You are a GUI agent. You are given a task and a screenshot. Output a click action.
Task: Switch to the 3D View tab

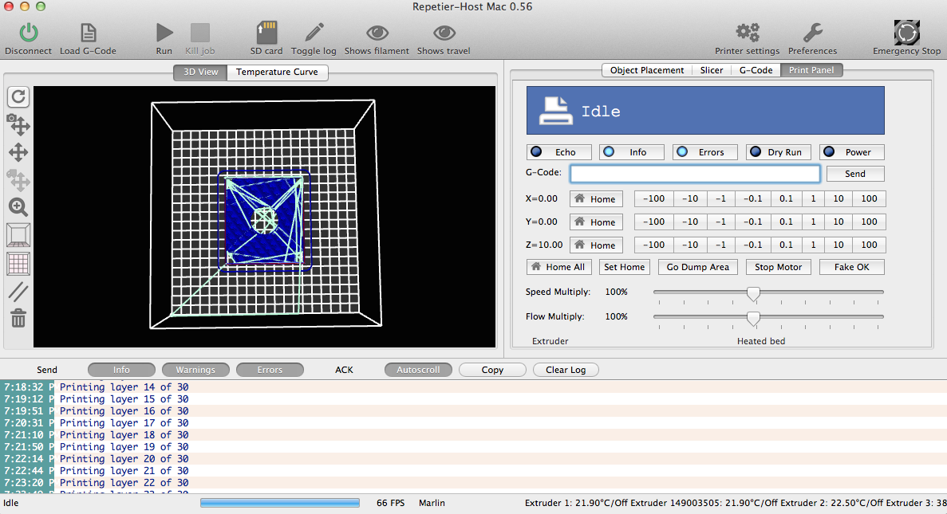[200, 72]
